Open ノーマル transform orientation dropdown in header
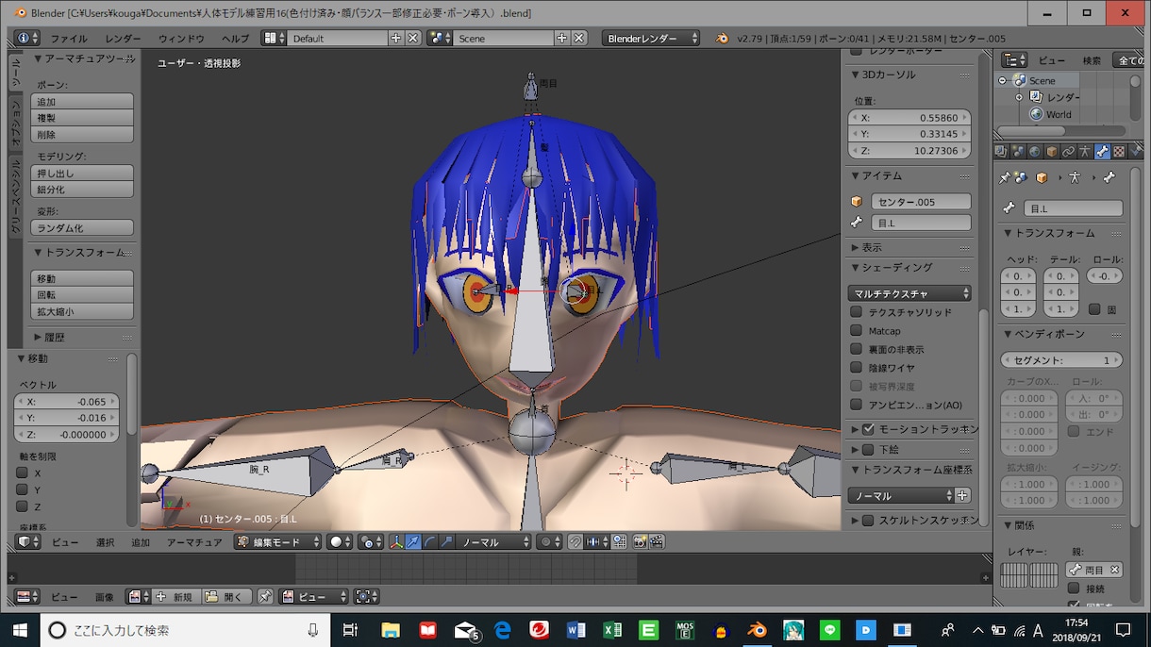1151x647 pixels. (495, 541)
